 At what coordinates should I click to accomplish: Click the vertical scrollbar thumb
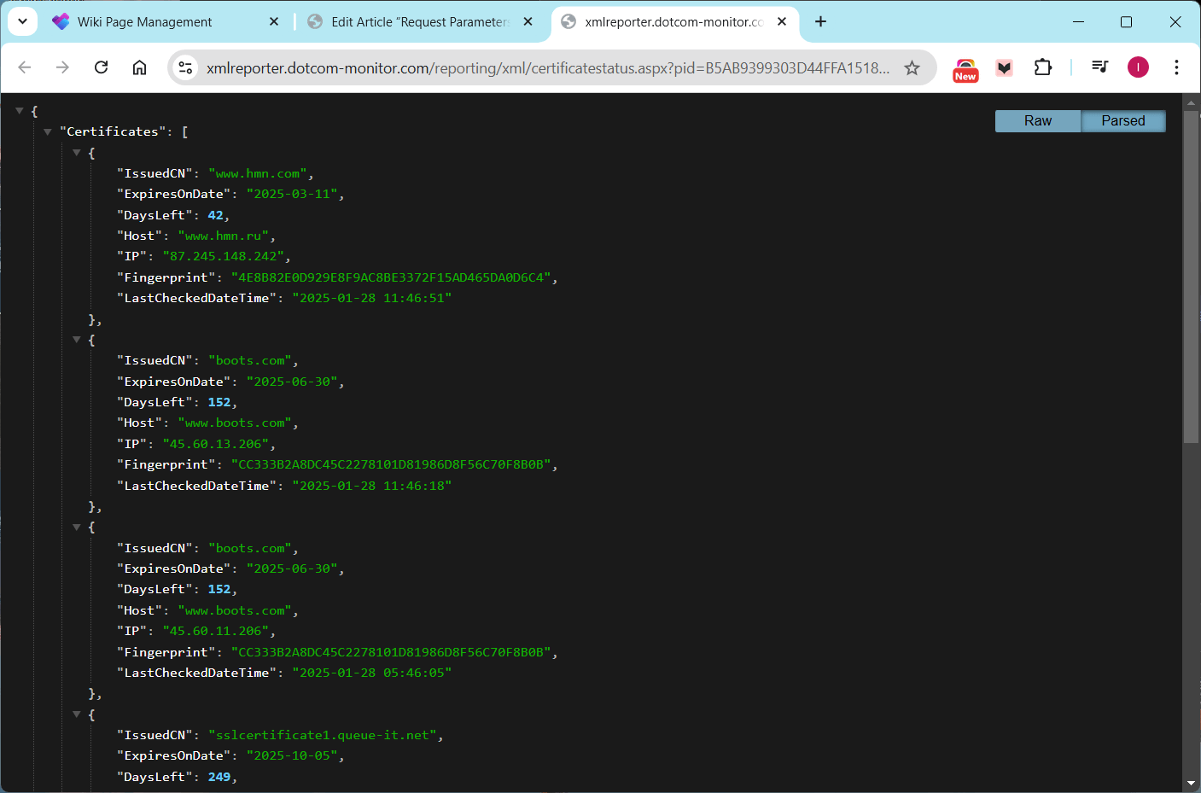click(x=1191, y=276)
